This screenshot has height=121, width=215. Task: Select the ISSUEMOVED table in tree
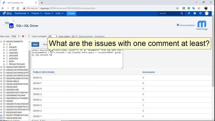click(x=12, y=90)
